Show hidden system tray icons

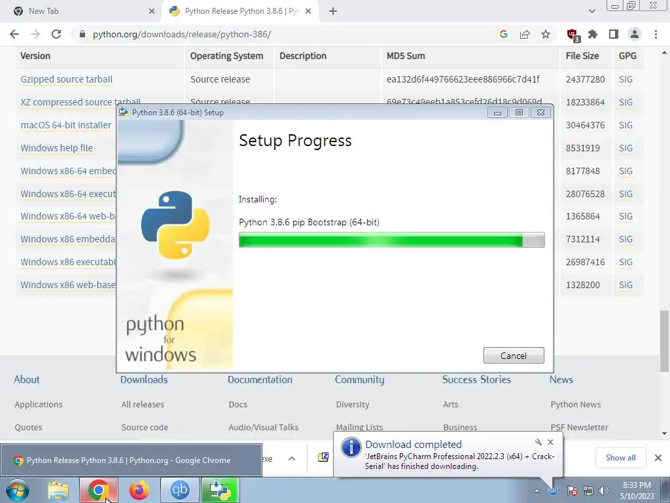point(537,491)
